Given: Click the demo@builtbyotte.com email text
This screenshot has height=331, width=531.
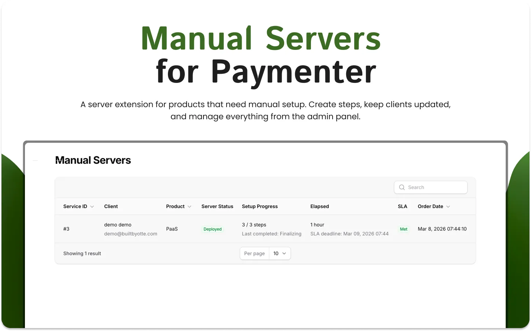Looking at the screenshot, I should point(131,233).
